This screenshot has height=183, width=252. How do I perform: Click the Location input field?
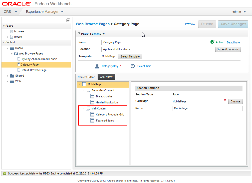157,49
